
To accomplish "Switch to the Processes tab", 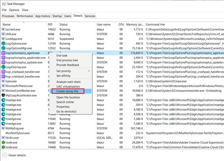I will [8, 16].
